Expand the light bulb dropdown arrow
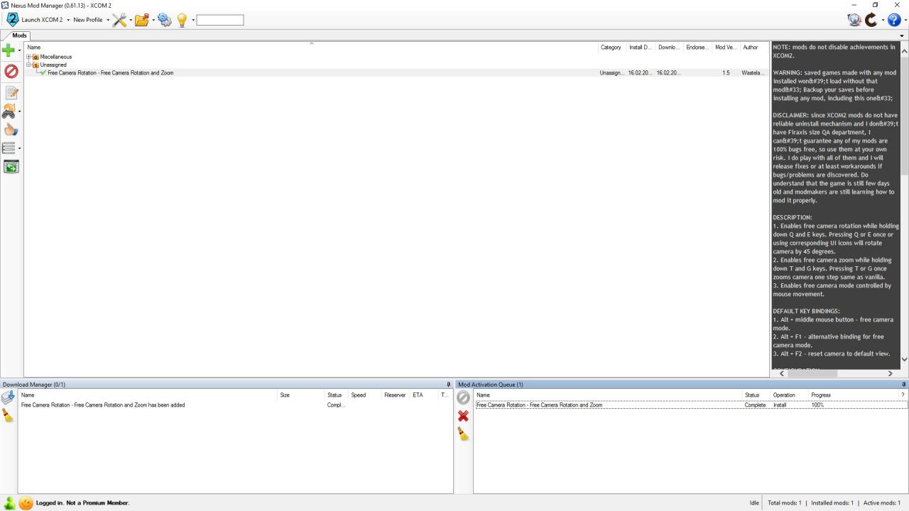909x511 pixels. (x=192, y=20)
